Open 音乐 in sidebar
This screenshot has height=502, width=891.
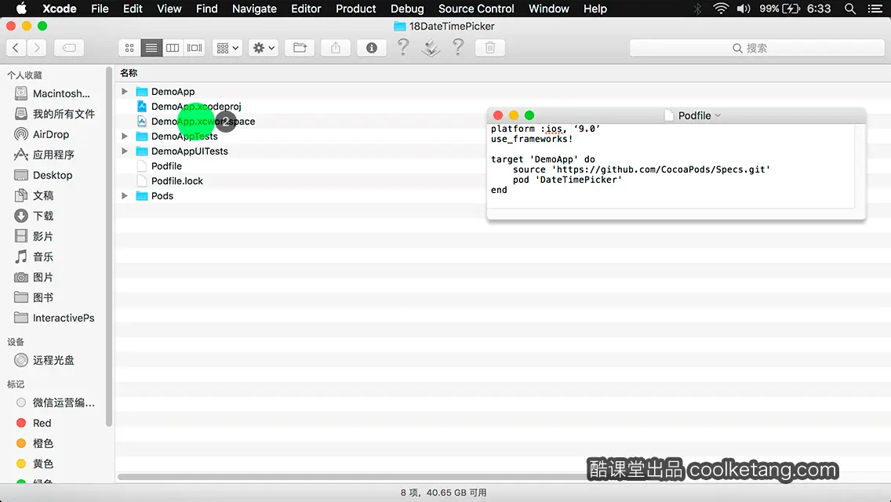point(34,257)
